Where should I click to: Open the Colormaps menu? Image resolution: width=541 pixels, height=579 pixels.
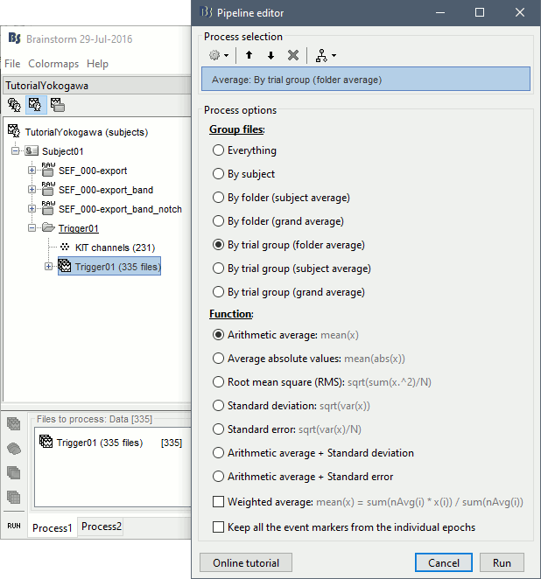[53, 64]
